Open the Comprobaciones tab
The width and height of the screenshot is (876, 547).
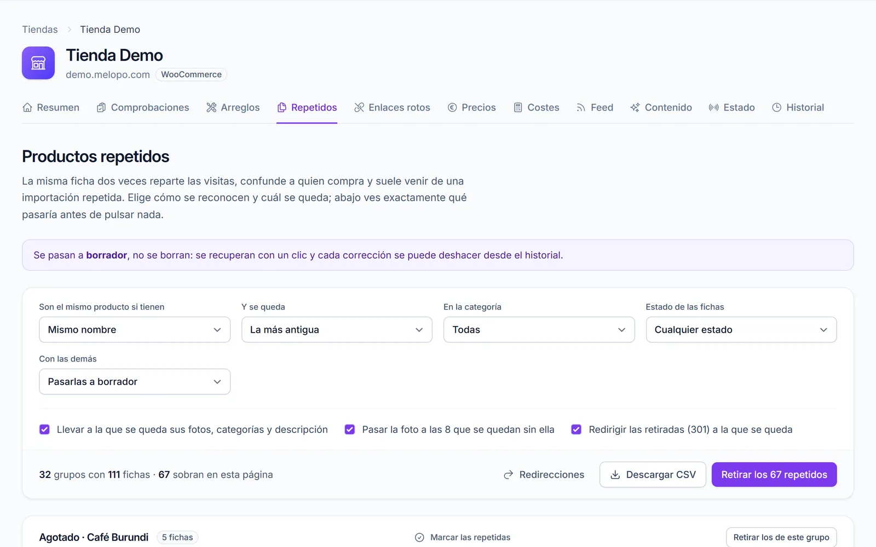143,108
